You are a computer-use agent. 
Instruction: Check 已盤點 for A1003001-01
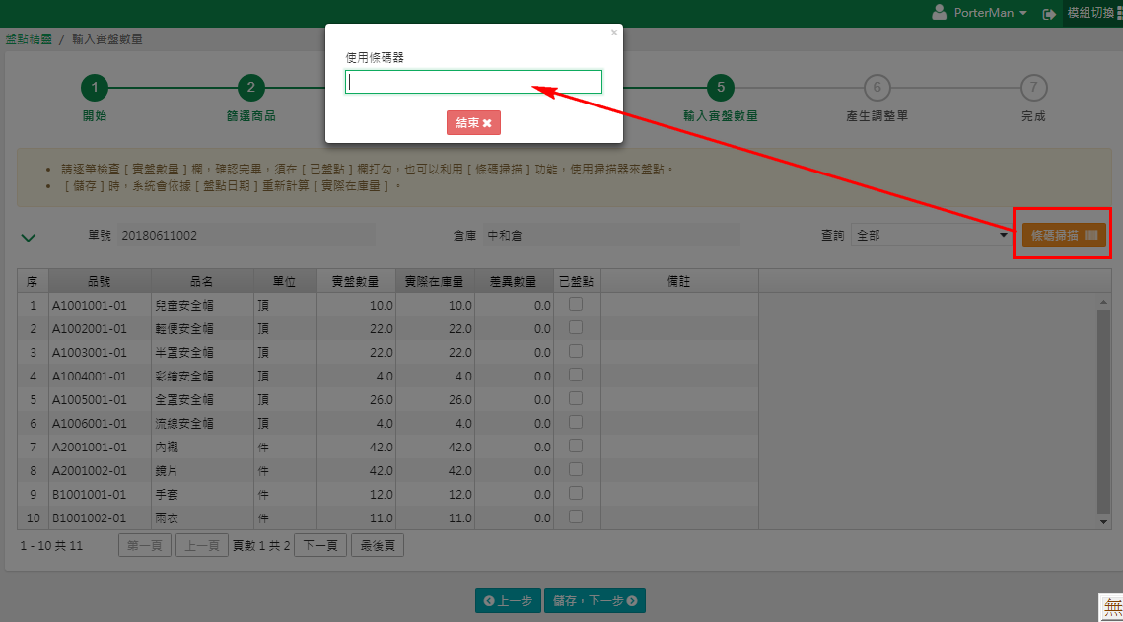[575, 352]
